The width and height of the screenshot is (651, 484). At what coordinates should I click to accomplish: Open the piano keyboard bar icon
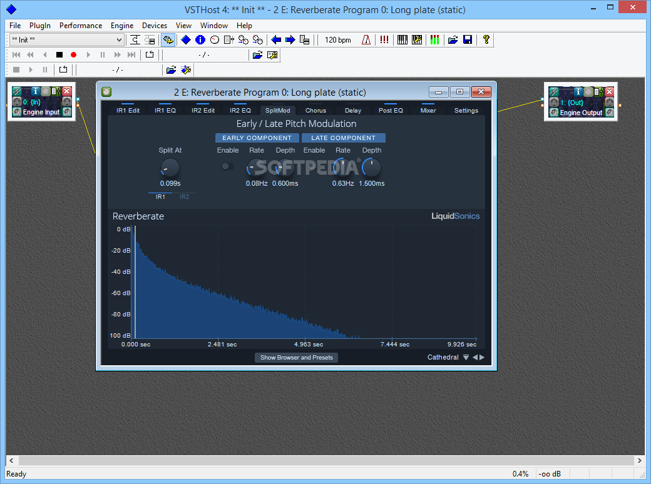[x=402, y=40]
